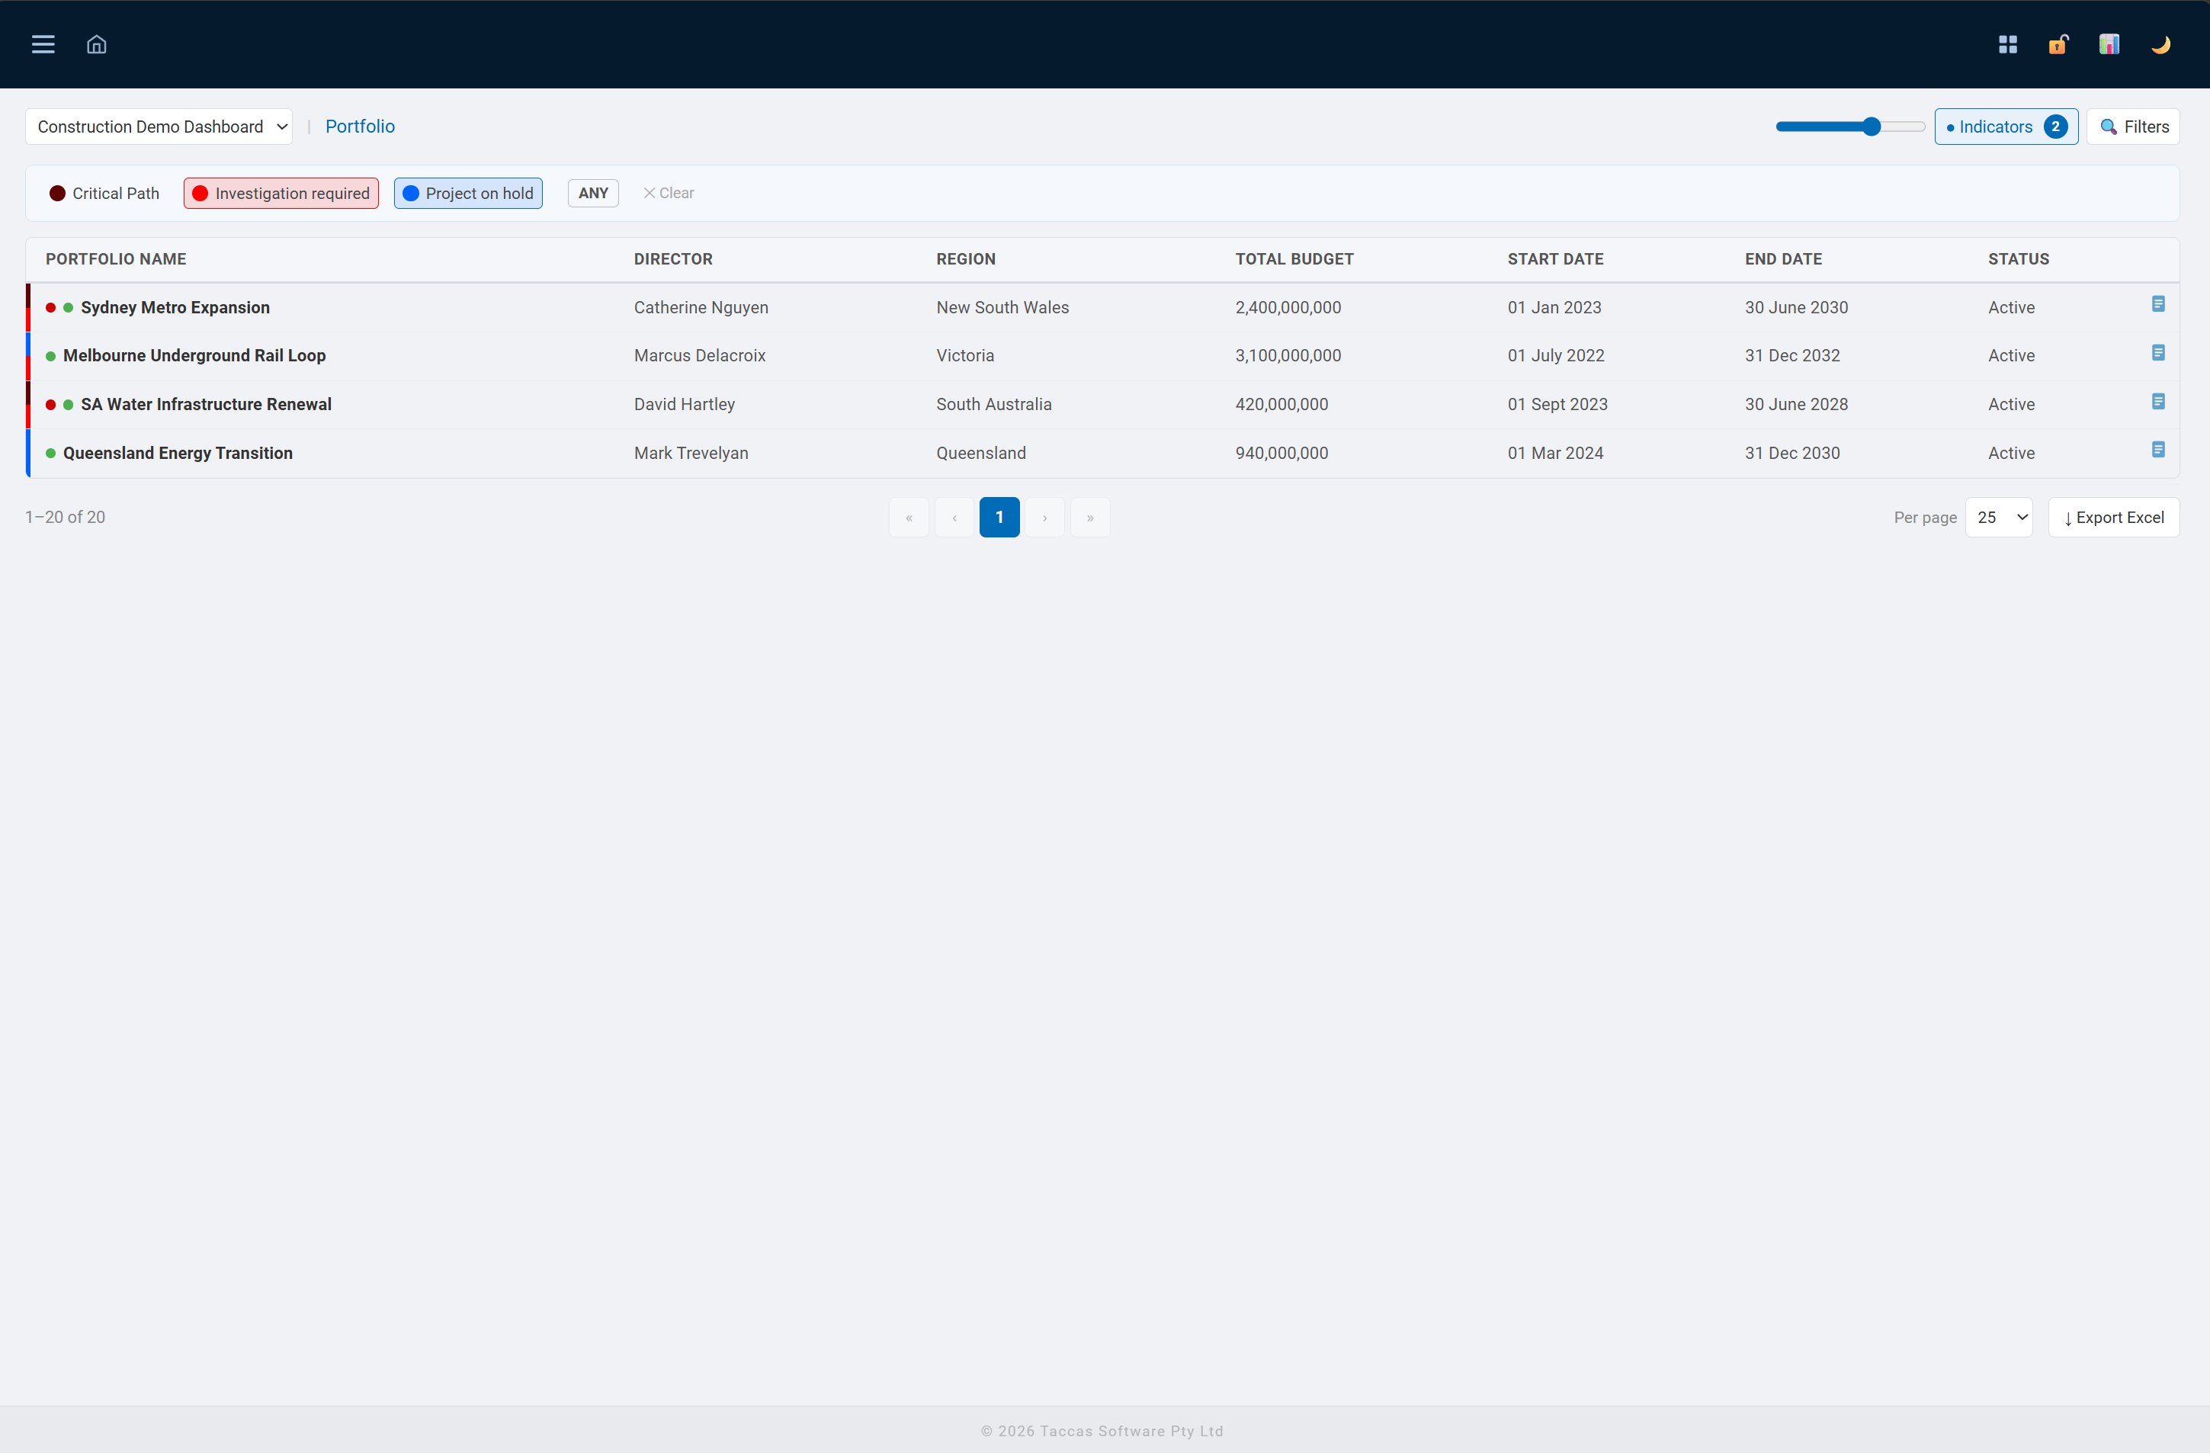
Task: Select director Marcus Delacroix cell
Action: [x=700, y=355]
